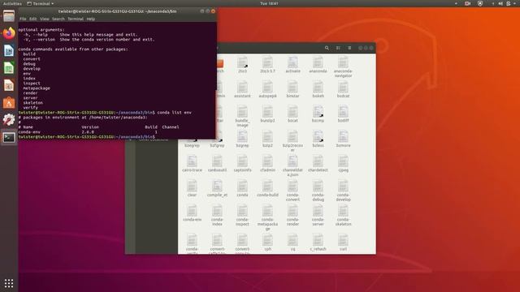
Task: Select the bzcat file
Action: coord(292,114)
